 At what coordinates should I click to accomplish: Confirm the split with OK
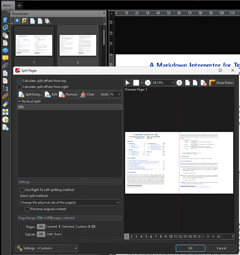(190, 248)
